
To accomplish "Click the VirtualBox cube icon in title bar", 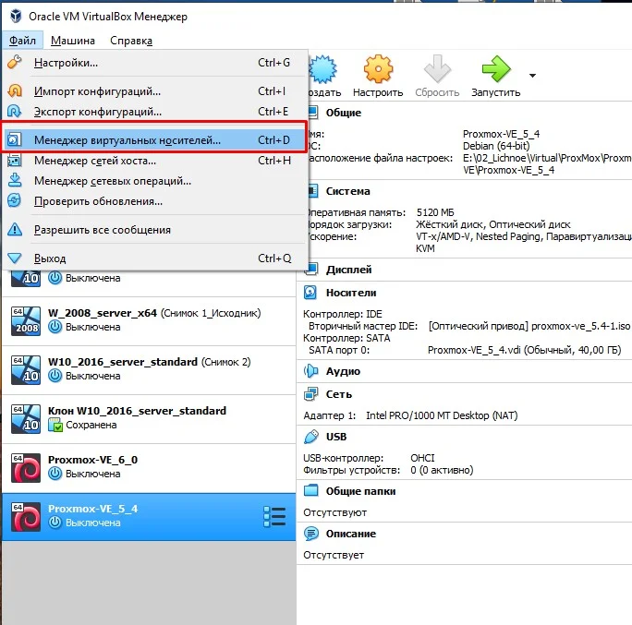I will [16, 16].
